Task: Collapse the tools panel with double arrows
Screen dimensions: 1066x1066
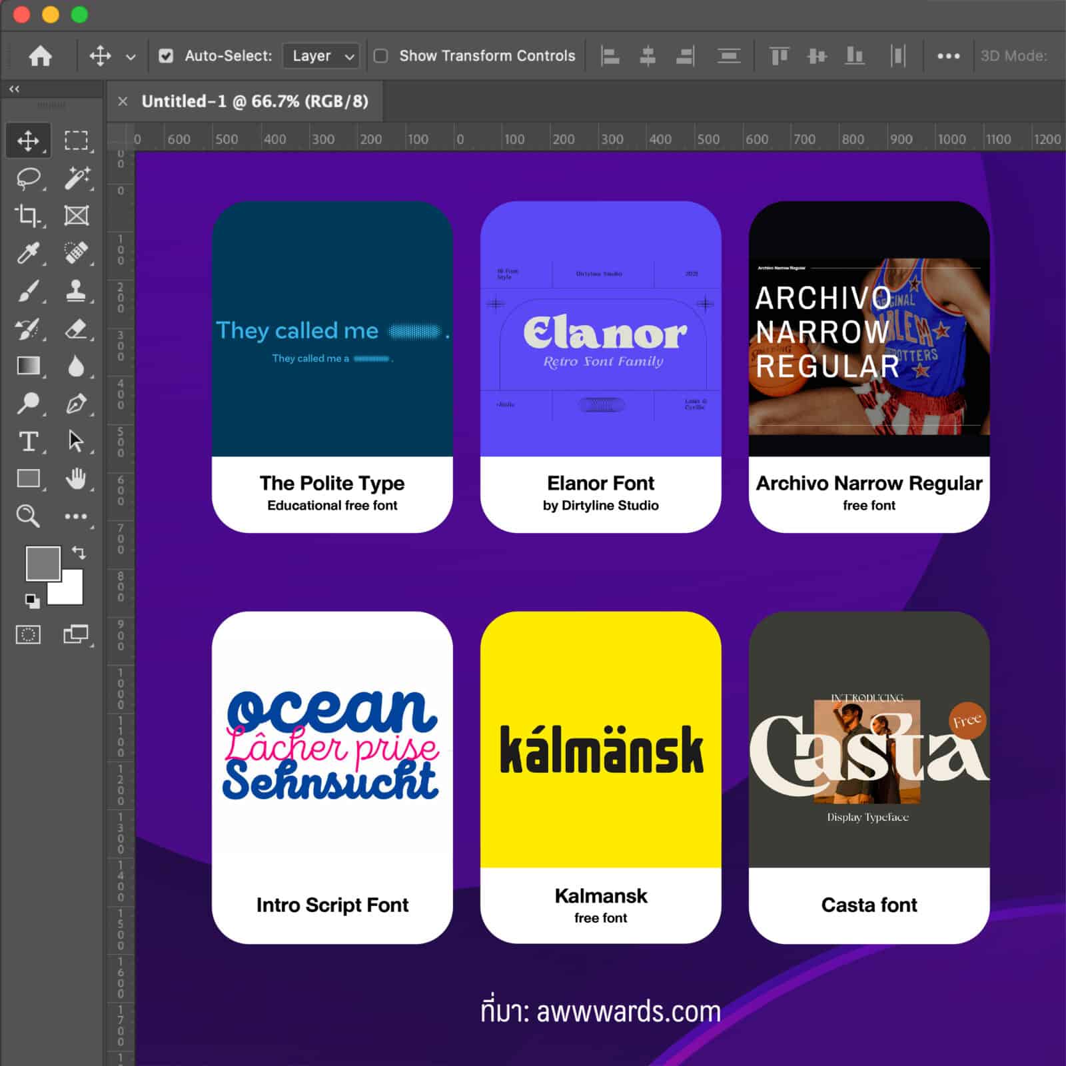Action: pyautogui.click(x=14, y=89)
